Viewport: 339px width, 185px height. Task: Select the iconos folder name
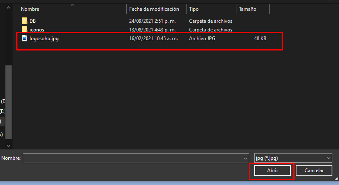(37, 30)
